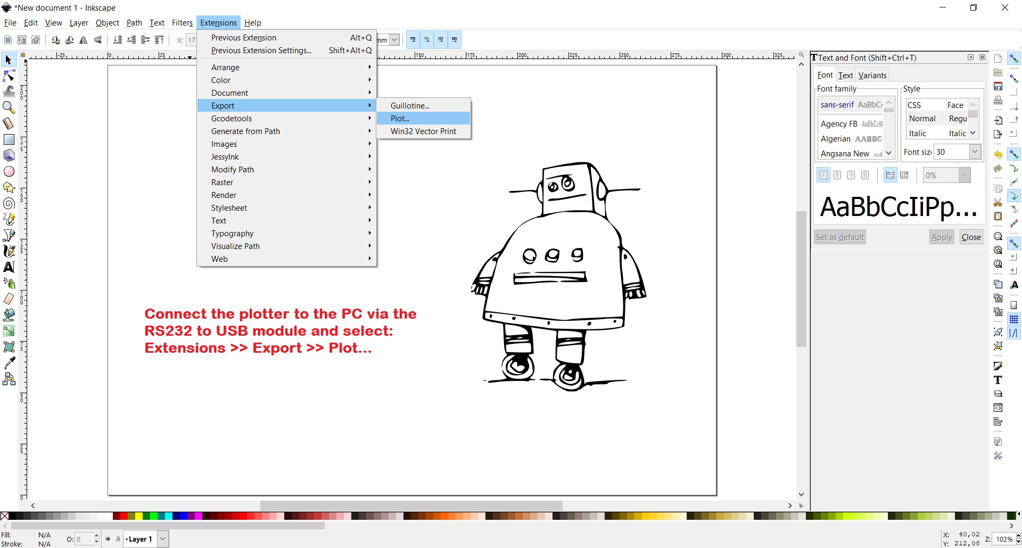Select the Rectangle tool
This screenshot has height=548, width=1022.
(9, 139)
